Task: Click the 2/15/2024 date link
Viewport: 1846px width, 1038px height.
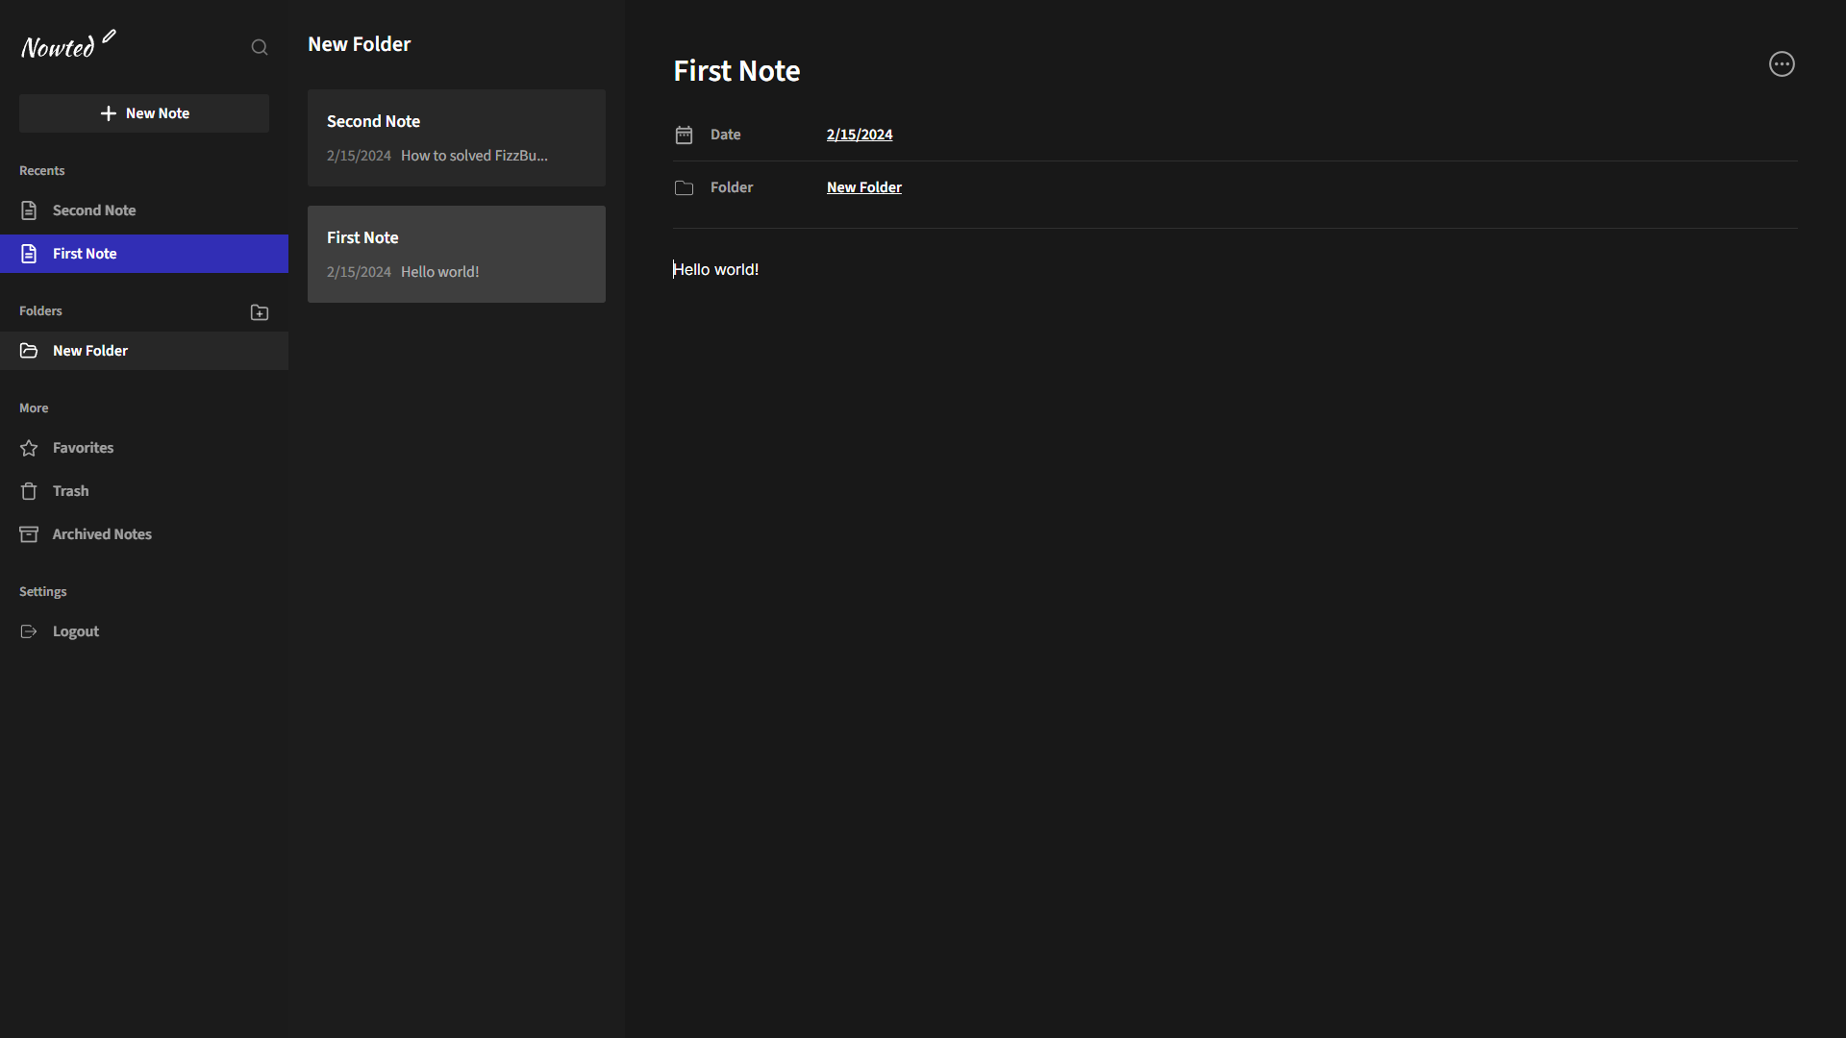Action: [860, 135]
